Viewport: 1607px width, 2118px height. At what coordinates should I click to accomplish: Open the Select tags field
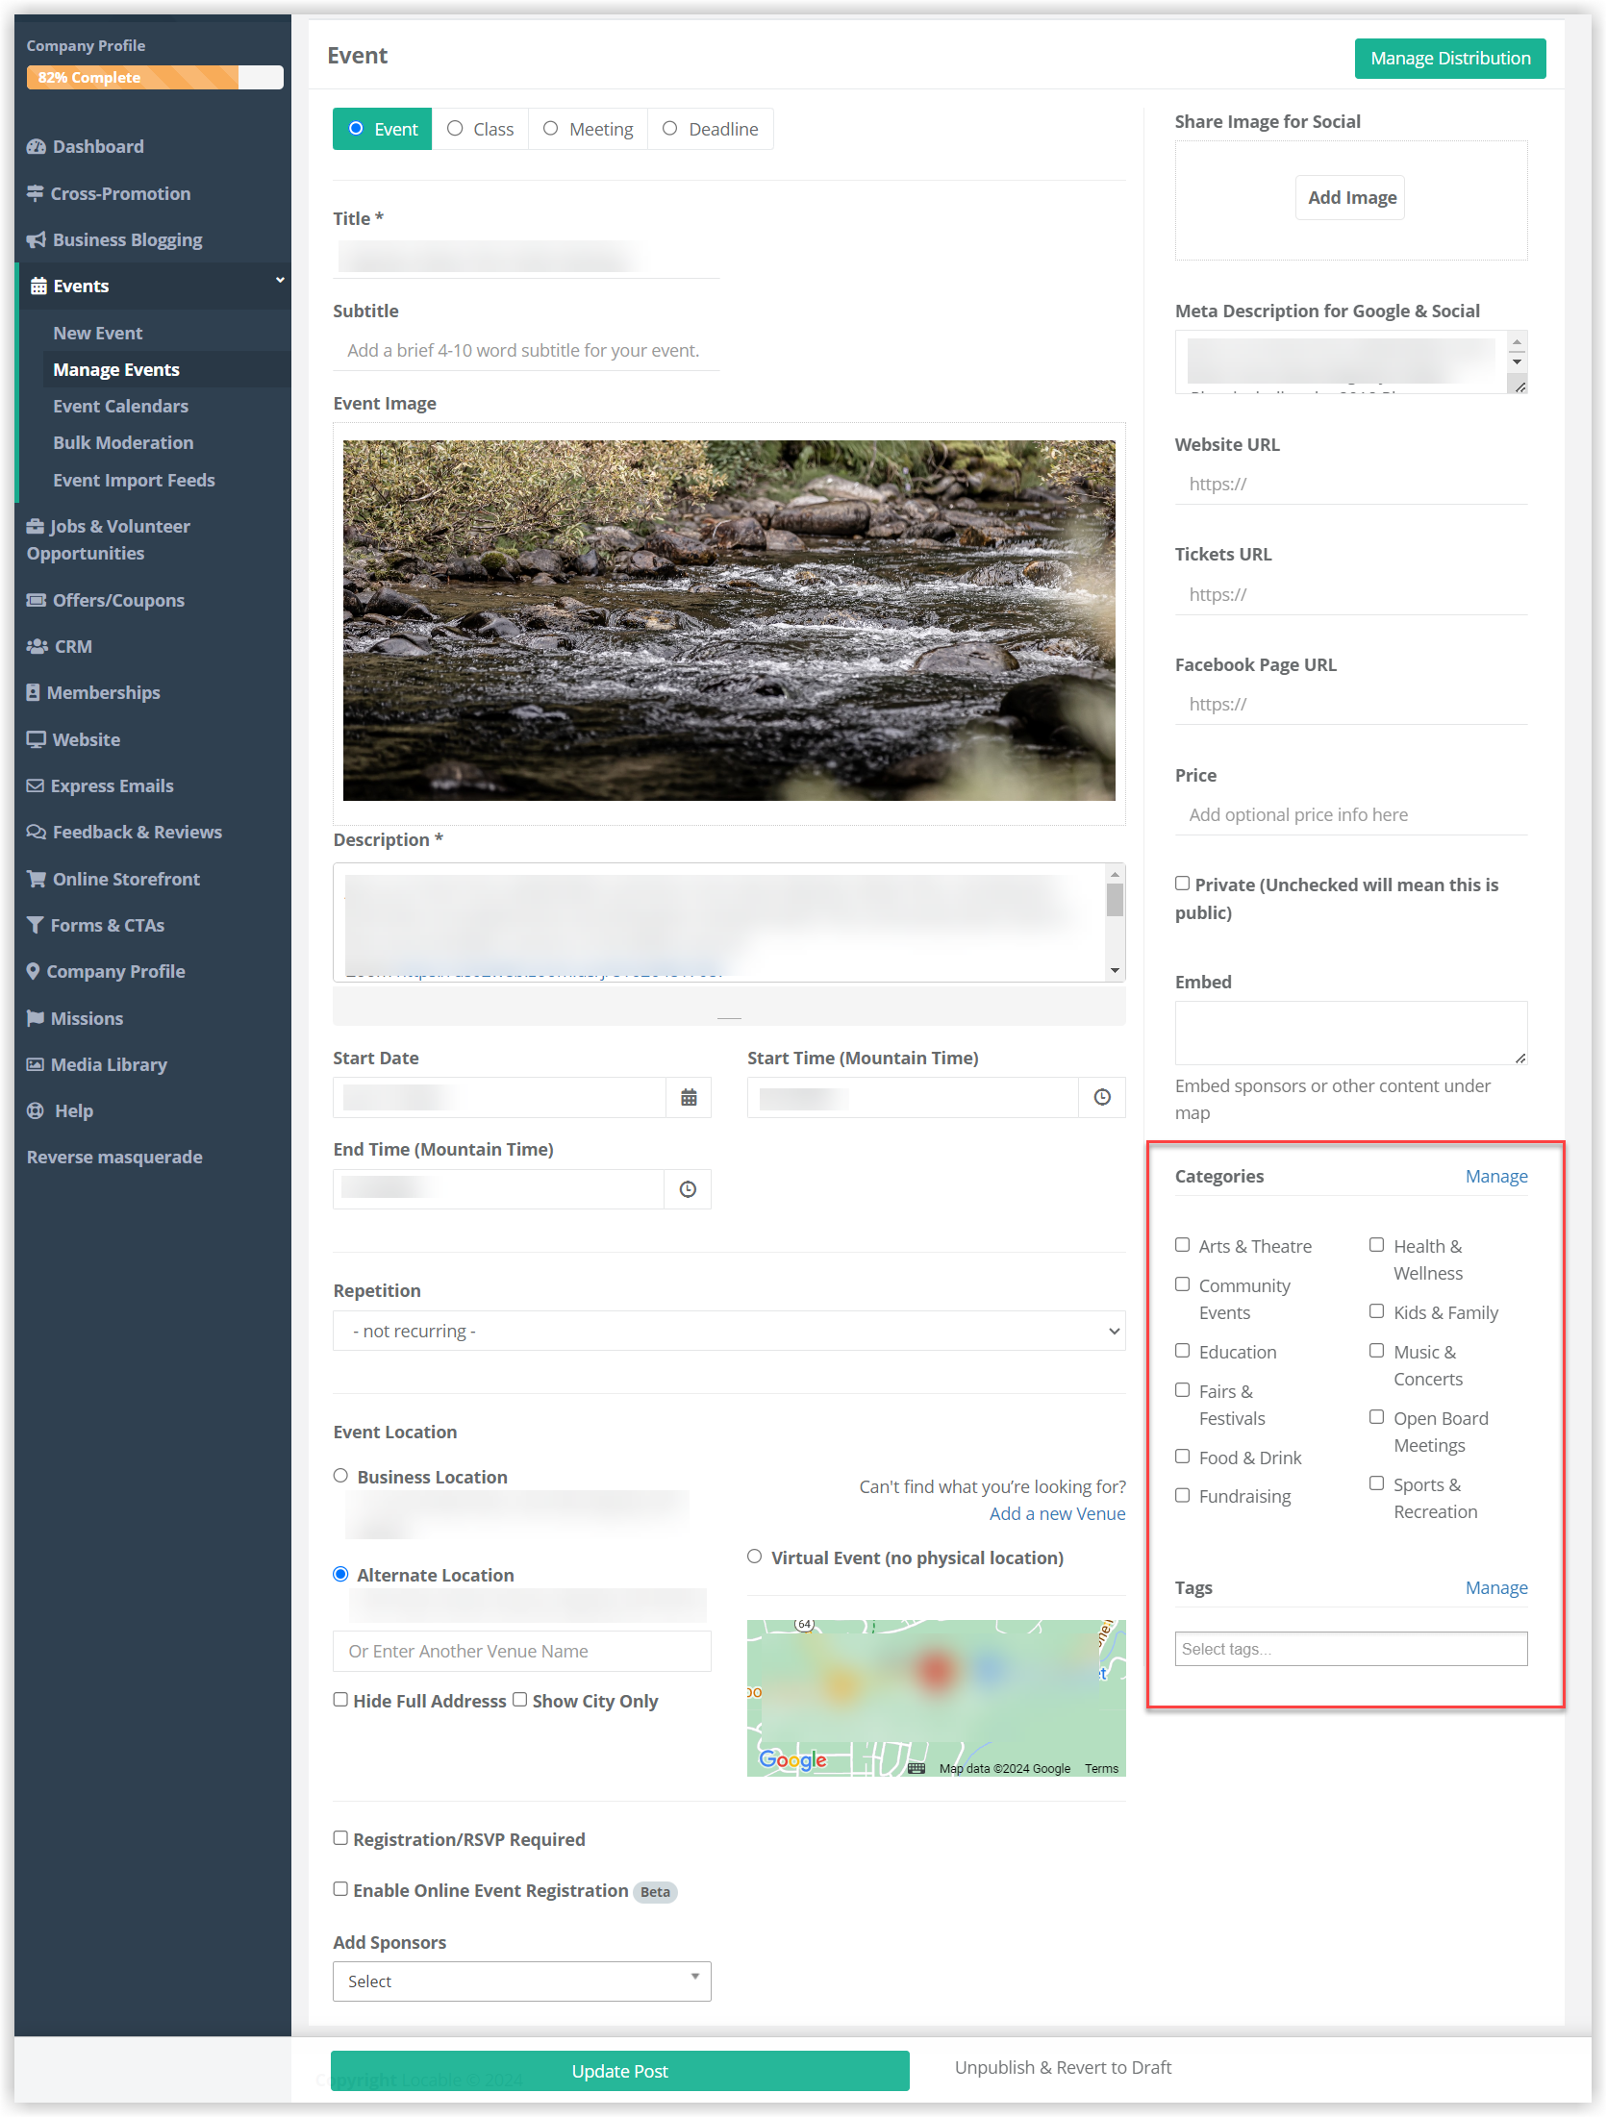click(1351, 1649)
